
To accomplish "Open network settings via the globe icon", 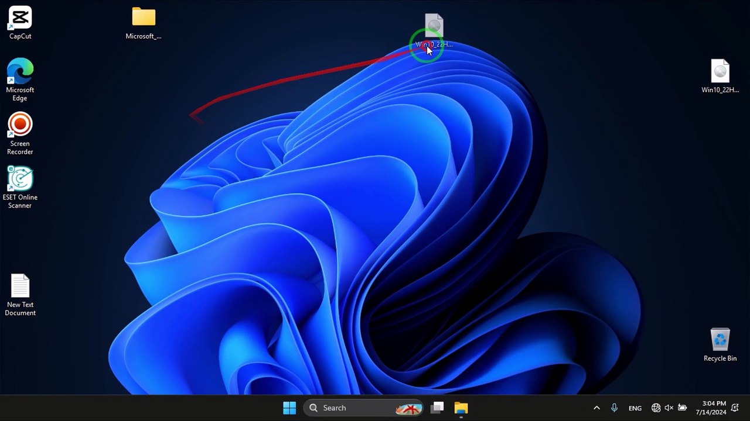I will 656,408.
